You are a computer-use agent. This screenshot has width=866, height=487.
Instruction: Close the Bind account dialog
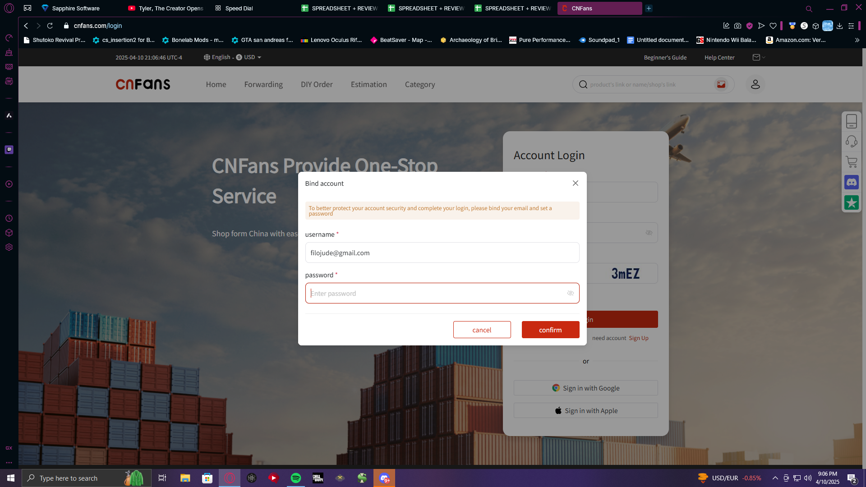pos(575,183)
